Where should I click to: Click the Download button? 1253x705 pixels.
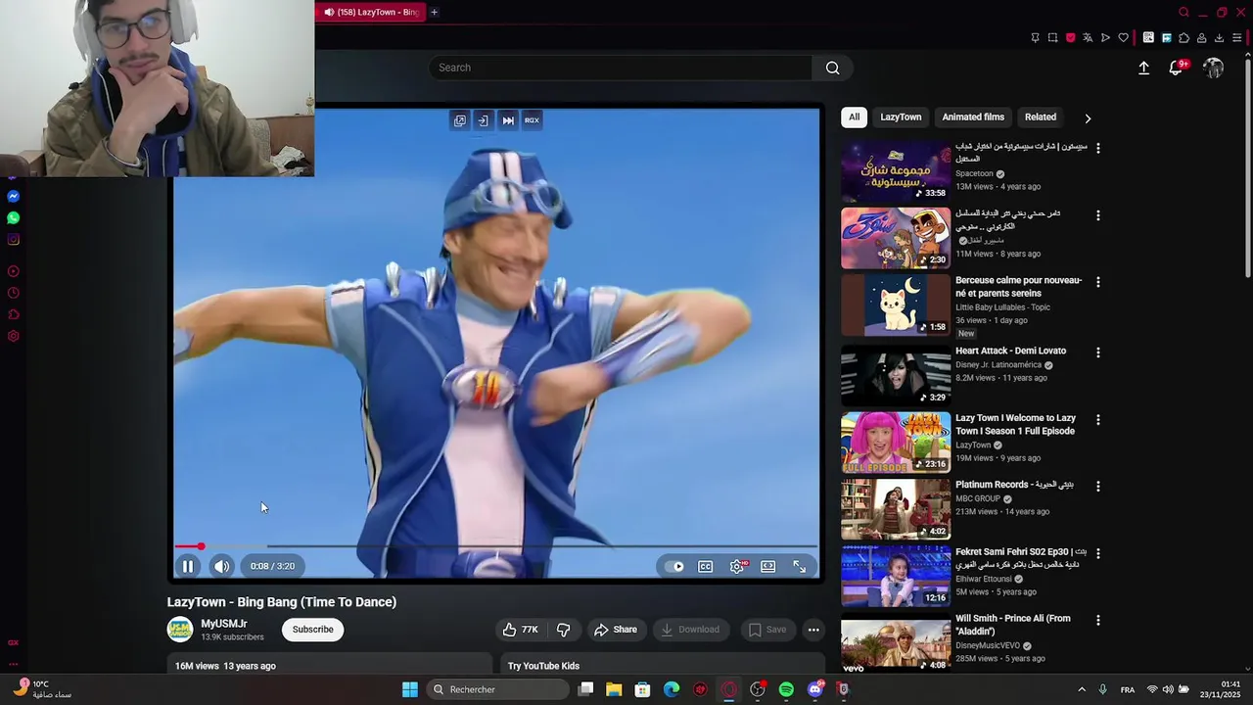690,630
